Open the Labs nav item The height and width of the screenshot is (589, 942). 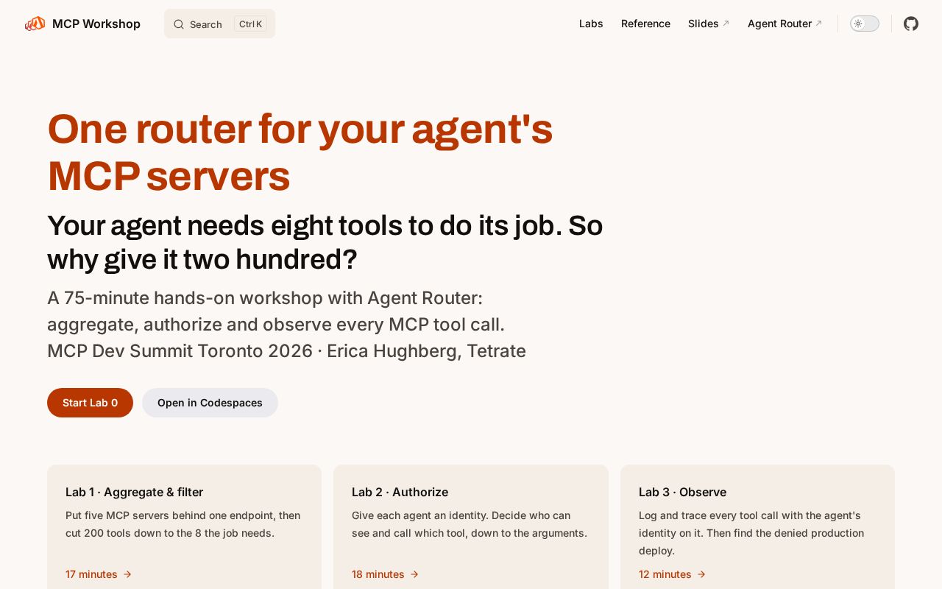(x=591, y=24)
